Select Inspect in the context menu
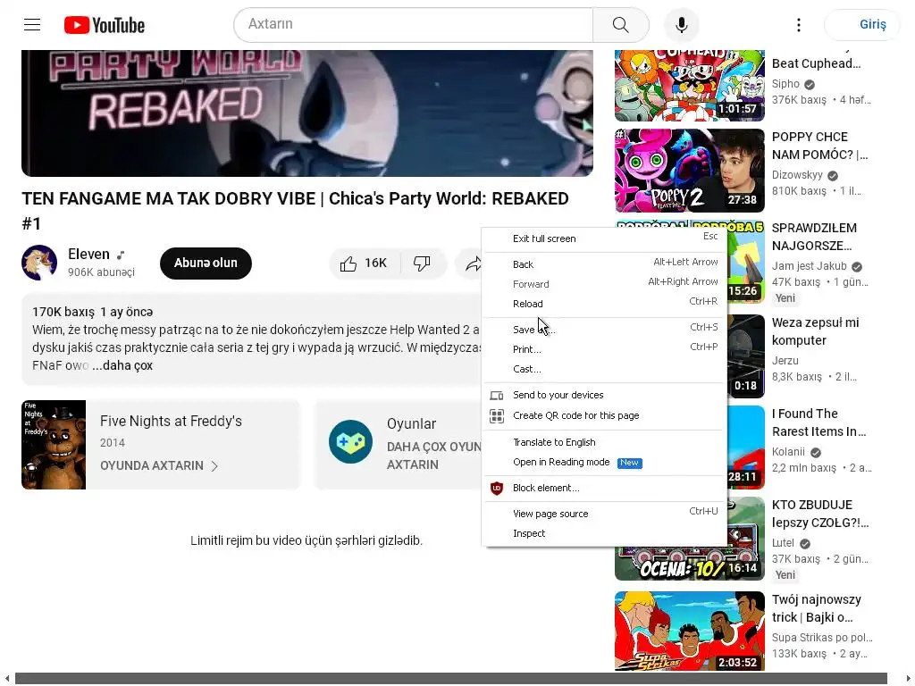The image size is (915, 686). coord(607,533)
